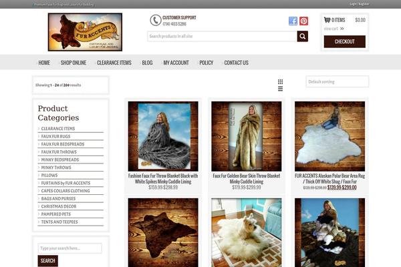Viewport: 401px width, 267px height.
Task: Click the $179.99-$299.99 price
Action: tap(247, 188)
